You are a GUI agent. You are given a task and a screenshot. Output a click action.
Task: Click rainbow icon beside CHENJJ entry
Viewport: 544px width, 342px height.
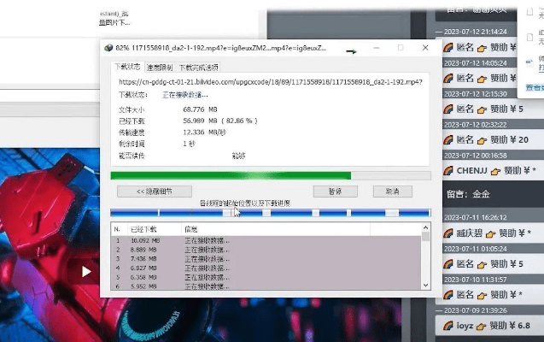(448, 170)
